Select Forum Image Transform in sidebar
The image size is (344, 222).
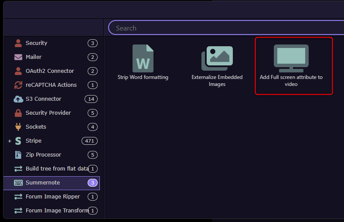pyautogui.click(x=57, y=211)
